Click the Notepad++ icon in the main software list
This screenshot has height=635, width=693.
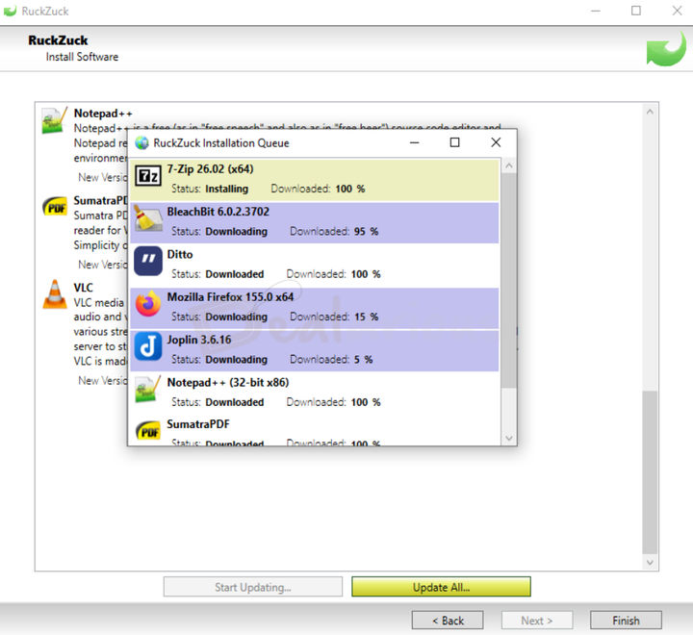[x=54, y=119]
